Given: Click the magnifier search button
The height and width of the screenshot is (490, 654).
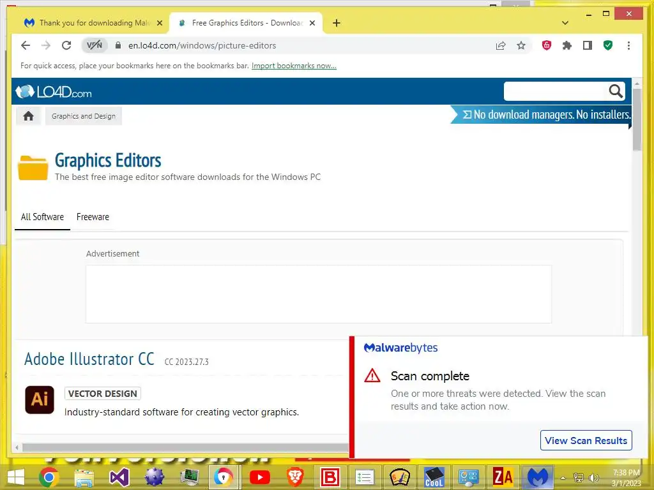Looking at the screenshot, I should (x=616, y=91).
